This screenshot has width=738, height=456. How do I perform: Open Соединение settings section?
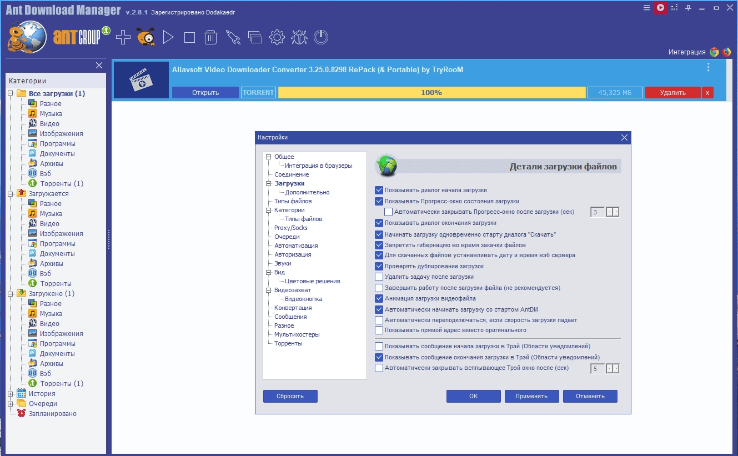tap(292, 174)
